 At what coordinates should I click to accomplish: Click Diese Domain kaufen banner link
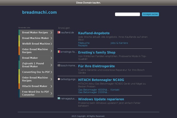(x=88, y=3)
